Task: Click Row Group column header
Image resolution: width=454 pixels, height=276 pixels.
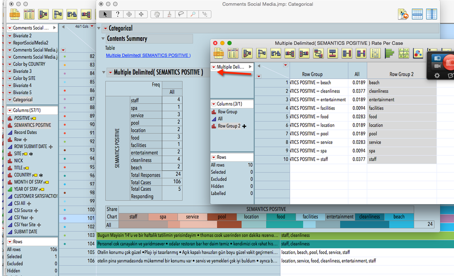Action: [x=312, y=74]
